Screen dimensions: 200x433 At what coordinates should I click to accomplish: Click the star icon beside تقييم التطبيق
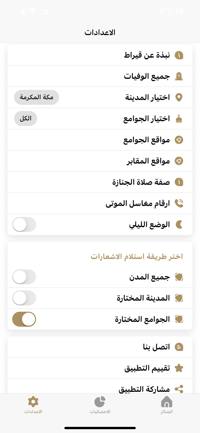179,368
